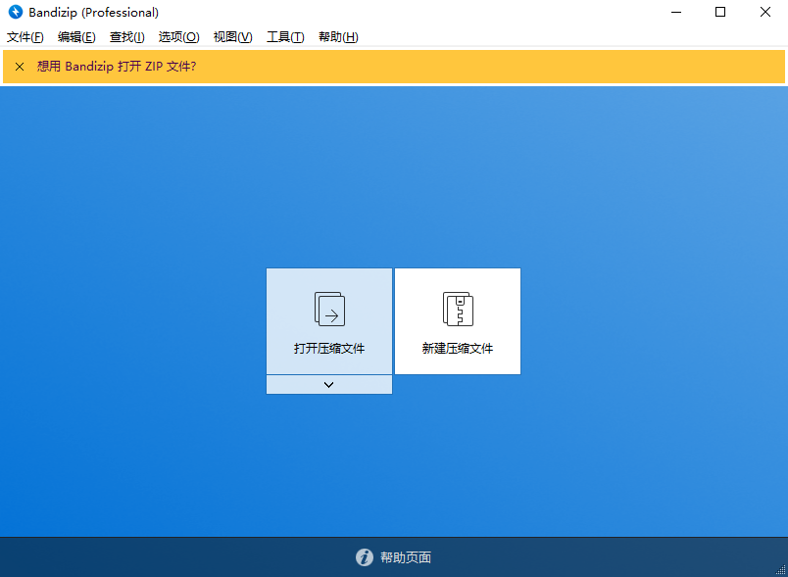This screenshot has height=577, width=788.
Task: Click the new archive zipper icon
Action: click(x=458, y=309)
